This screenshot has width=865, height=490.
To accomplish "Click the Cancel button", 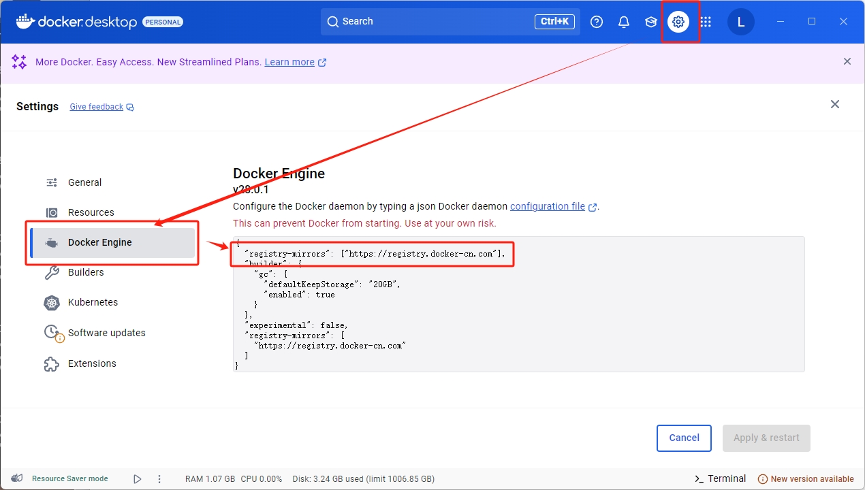I will tap(684, 438).
